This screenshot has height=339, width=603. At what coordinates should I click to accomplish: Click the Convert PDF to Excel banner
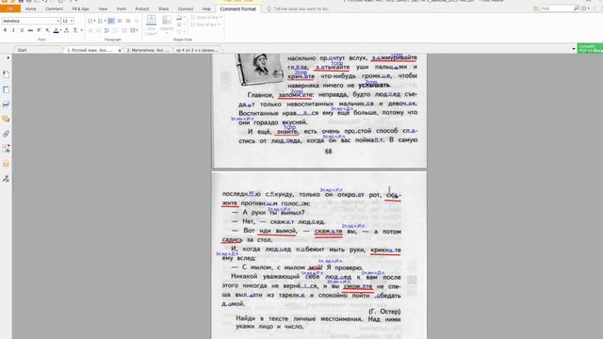(x=590, y=48)
